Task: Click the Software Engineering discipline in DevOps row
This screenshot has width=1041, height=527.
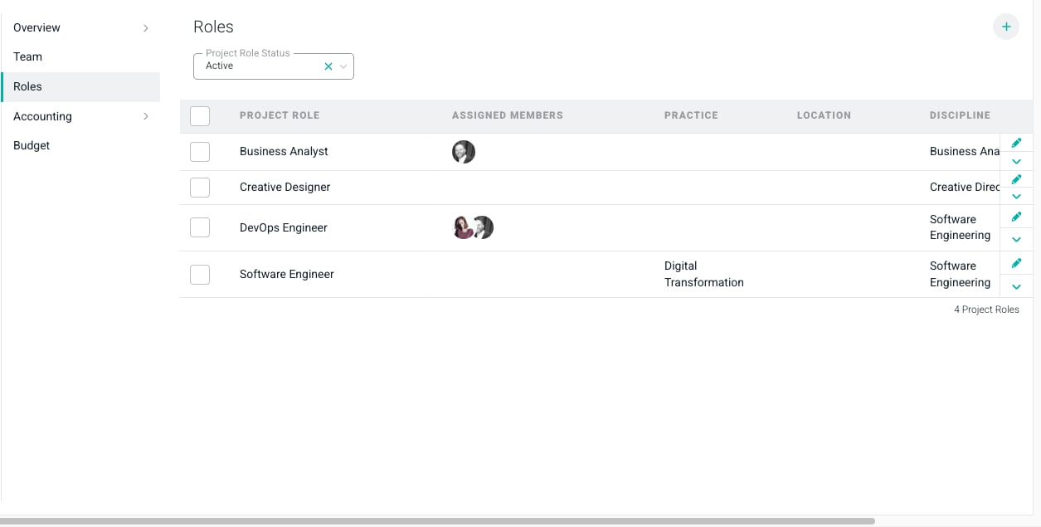Action: [960, 227]
